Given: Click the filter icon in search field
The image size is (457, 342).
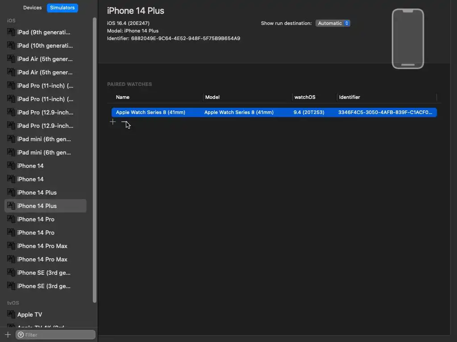Looking at the screenshot, I should coord(21,335).
